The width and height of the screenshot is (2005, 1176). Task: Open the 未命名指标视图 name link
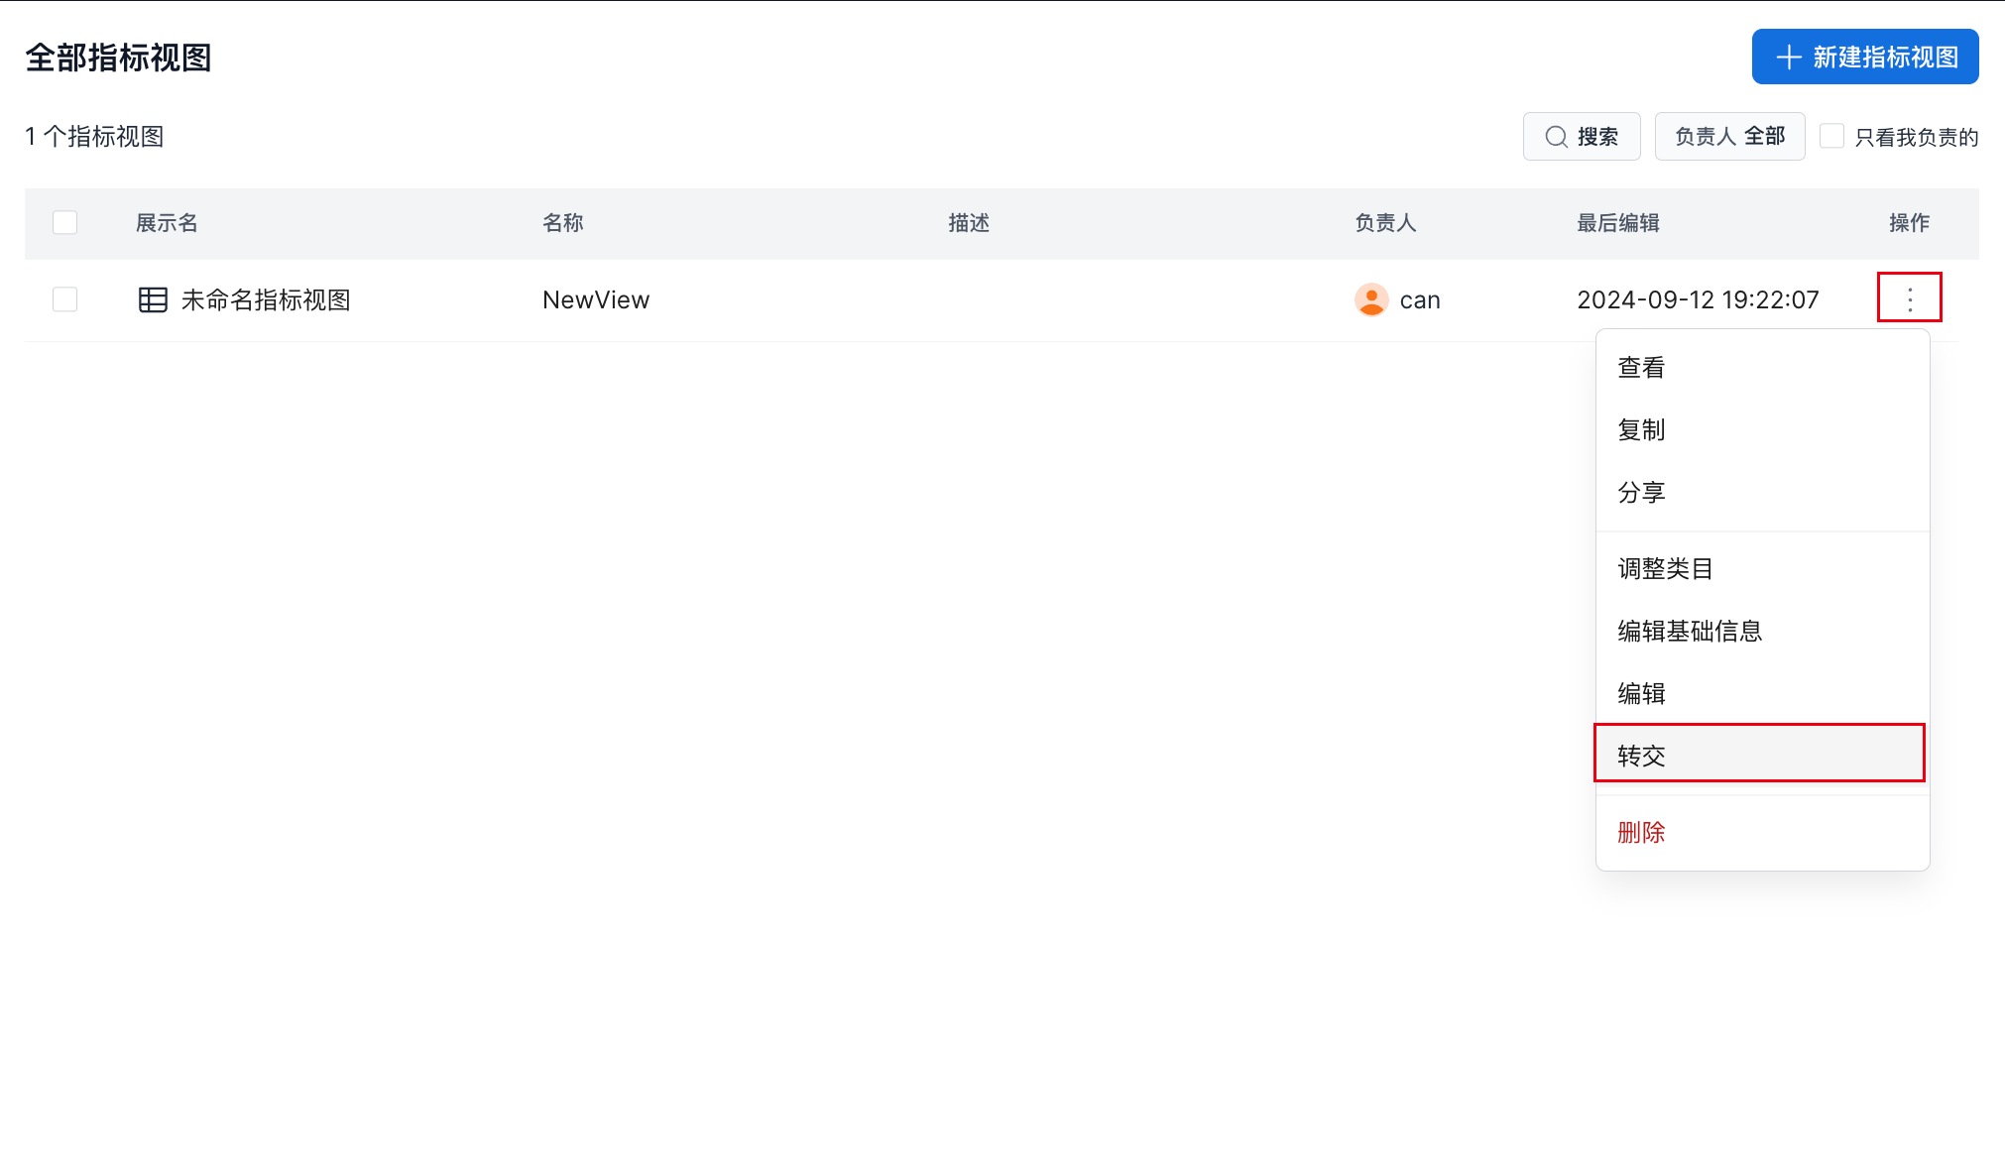point(266,299)
